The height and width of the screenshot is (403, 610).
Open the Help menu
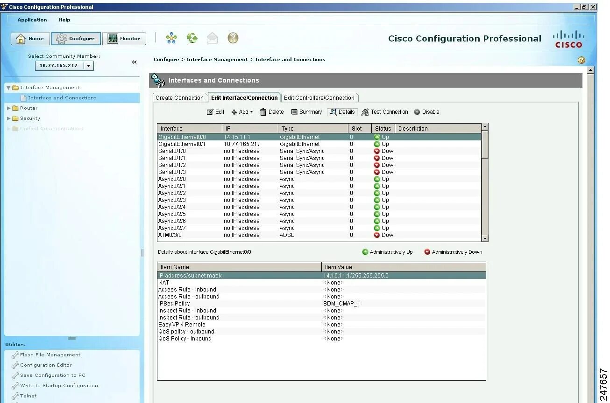coord(64,20)
